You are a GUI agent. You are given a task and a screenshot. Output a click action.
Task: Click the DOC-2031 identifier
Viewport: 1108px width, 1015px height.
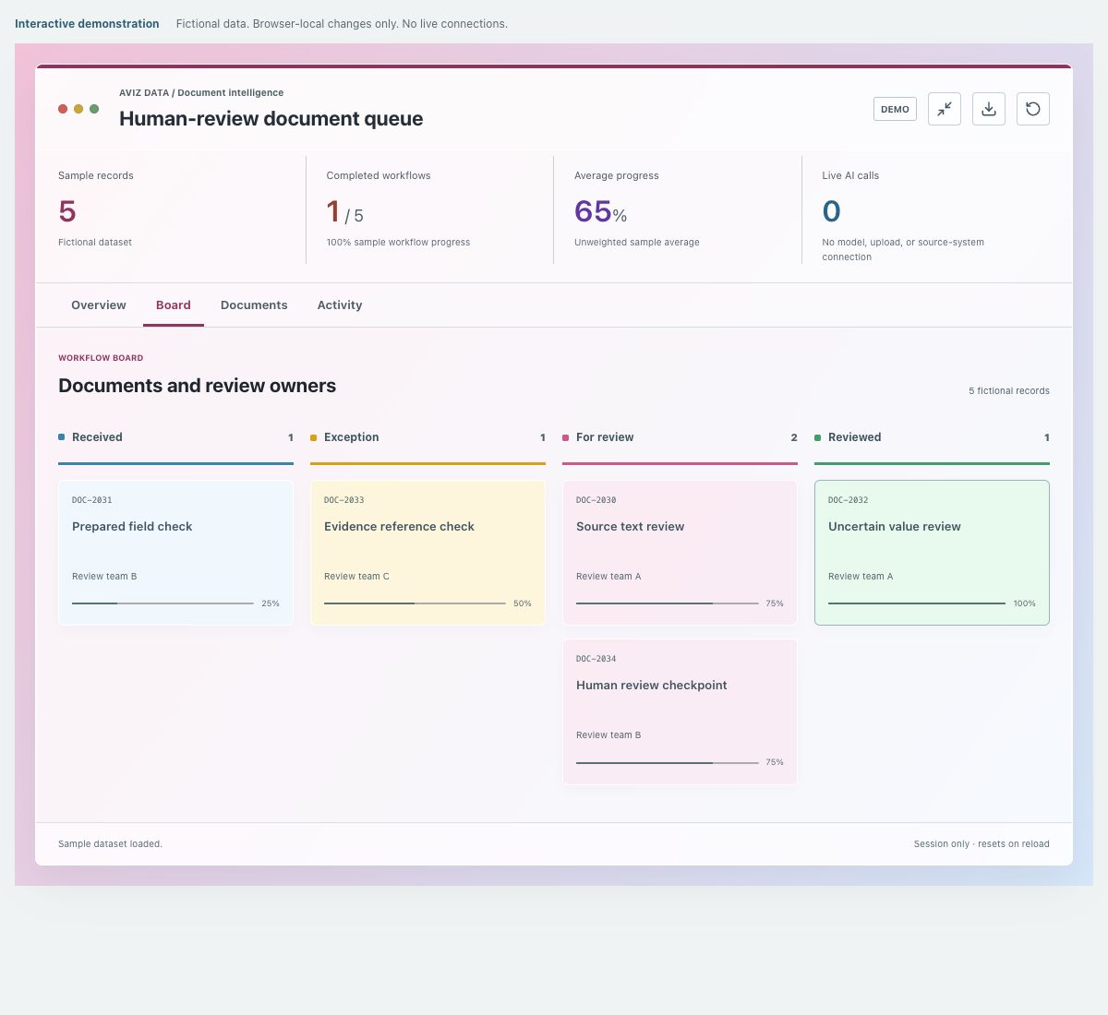(x=92, y=500)
